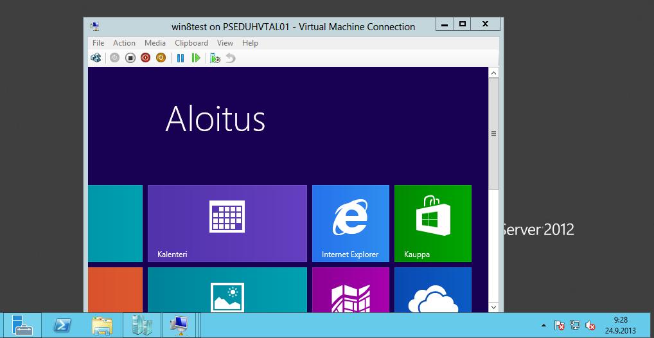This screenshot has width=654, height=338.
Task: Open the Kauppa store tile
Action: (433, 224)
